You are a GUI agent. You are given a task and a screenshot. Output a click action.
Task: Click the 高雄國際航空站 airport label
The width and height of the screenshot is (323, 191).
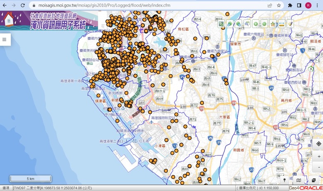(x=163, y=118)
